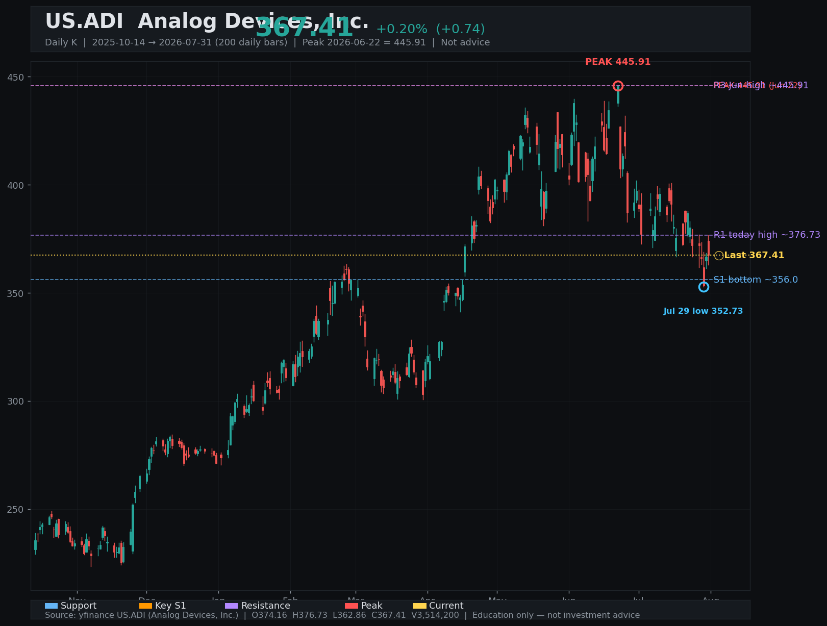Screen dimensions: 827x626
Task: Click the yellow "Last 367.41" label
Action: coord(754,255)
